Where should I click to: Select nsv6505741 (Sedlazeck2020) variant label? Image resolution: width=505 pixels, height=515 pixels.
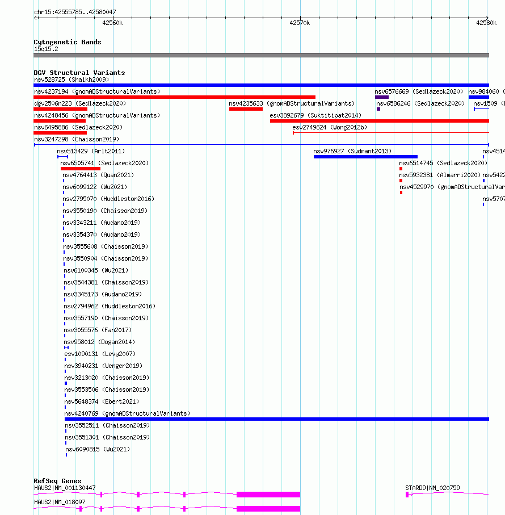(104, 163)
